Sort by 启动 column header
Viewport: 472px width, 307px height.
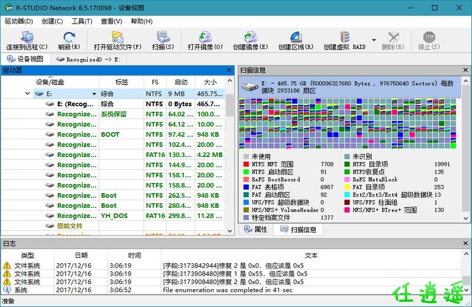click(x=181, y=82)
